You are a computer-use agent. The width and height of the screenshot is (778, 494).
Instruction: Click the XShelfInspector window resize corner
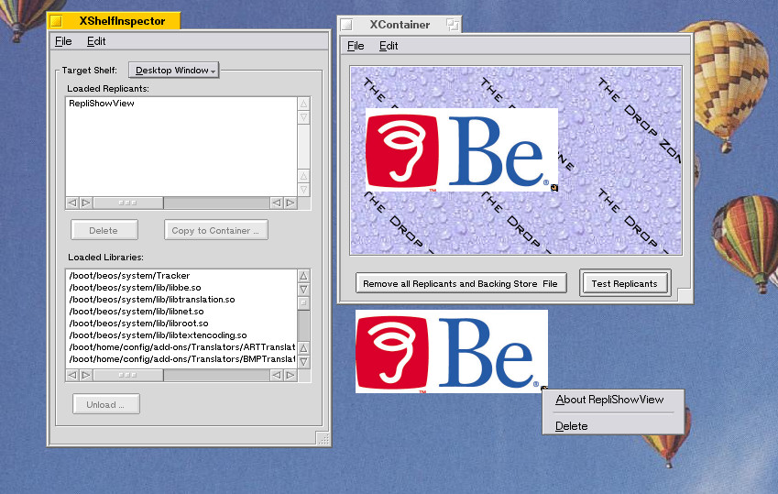(x=323, y=438)
